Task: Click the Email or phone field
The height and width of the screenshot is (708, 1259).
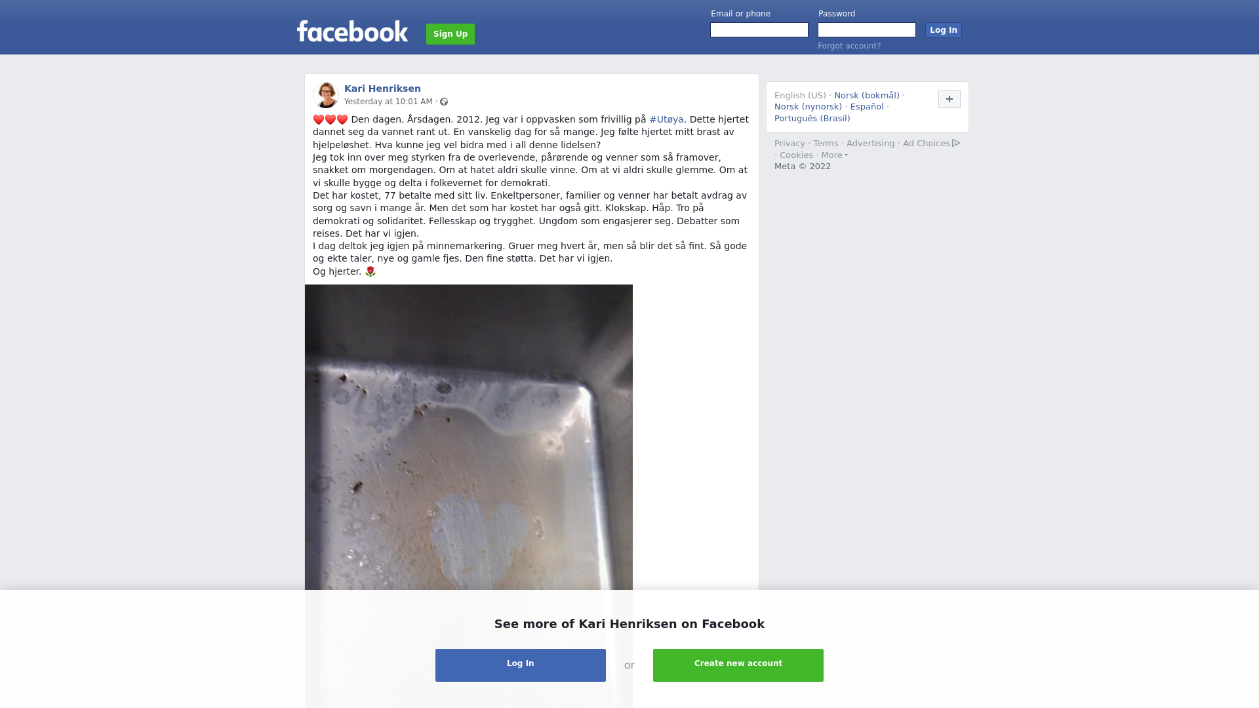Action: (x=759, y=30)
